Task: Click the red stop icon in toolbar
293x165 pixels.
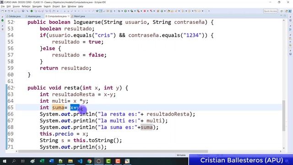Action: tap(145, 11)
